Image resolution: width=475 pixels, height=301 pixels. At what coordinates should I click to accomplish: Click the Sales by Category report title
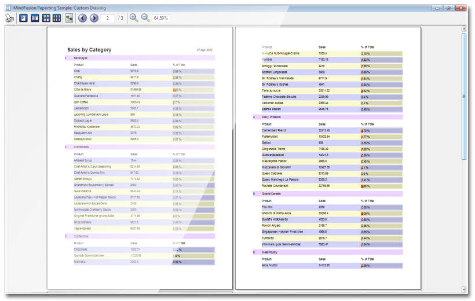click(89, 50)
